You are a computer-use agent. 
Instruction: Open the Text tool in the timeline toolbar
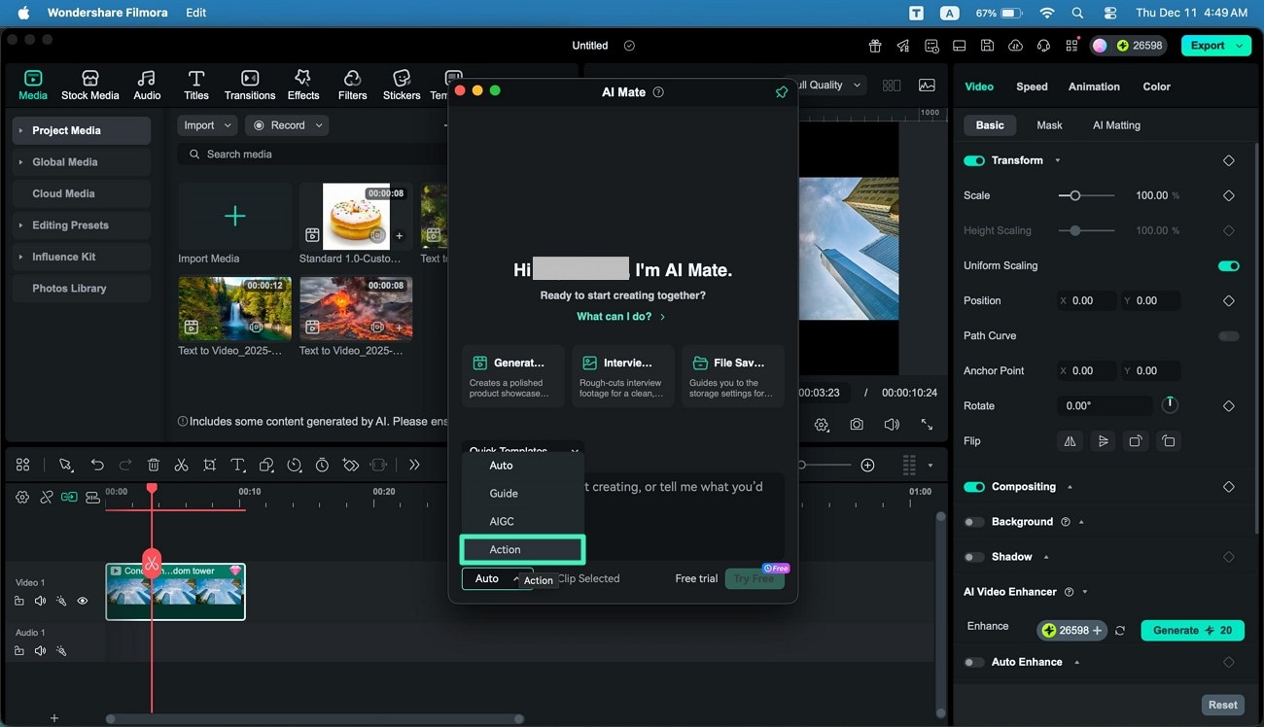237,465
